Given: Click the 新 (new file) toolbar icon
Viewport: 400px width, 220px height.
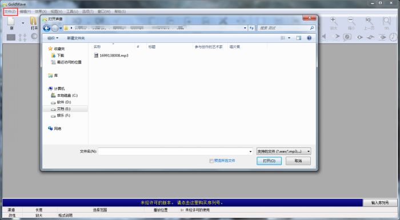Looking at the screenshot, I should click(x=11, y=23).
